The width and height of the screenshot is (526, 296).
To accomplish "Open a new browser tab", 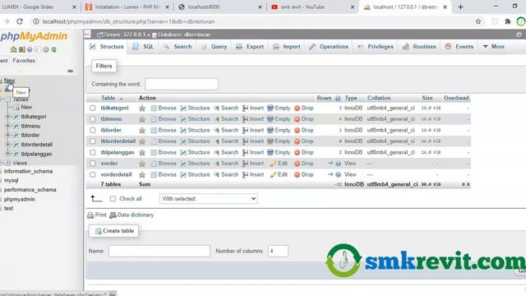I will pos(460,7).
